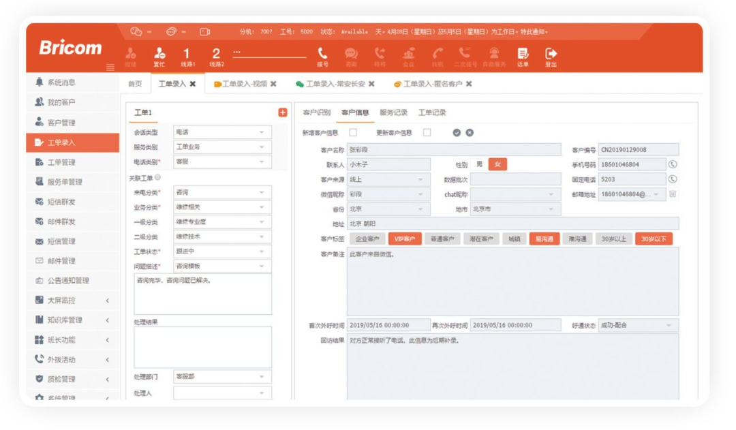Set status with the 置忙 busy icon
Image resolution: width=736 pixels, height=430 pixels.
point(159,54)
